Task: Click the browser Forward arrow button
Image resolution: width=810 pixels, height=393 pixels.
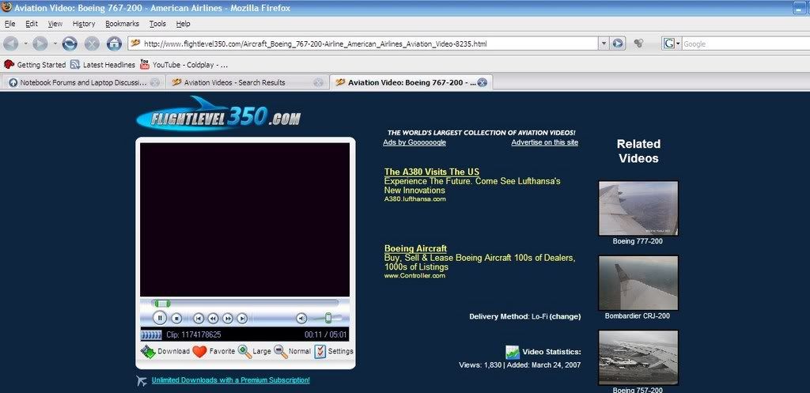Action: pyautogui.click(x=40, y=44)
